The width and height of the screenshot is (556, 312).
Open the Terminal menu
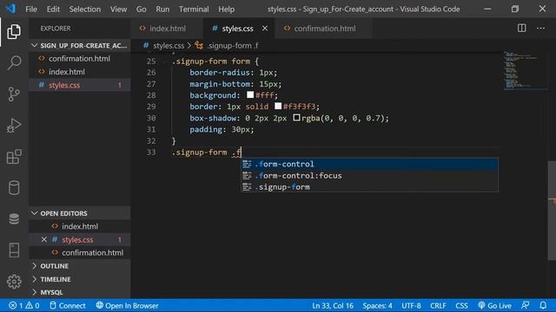(194, 10)
